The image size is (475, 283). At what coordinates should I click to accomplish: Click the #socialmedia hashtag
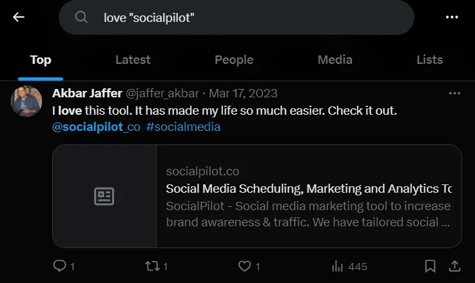(184, 127)
